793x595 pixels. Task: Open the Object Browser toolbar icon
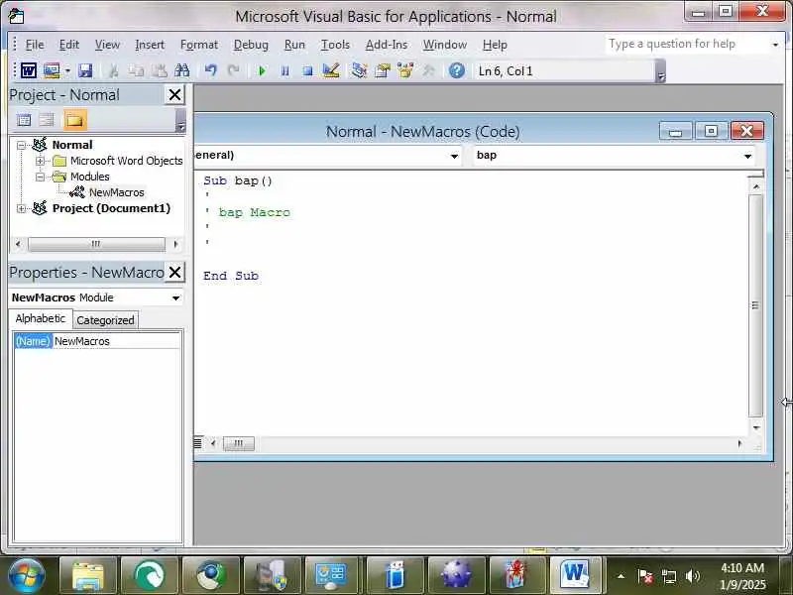pos(405,70)
